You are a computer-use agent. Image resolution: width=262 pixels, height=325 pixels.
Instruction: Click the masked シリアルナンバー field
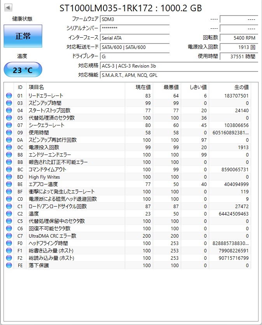coord(134,28)
